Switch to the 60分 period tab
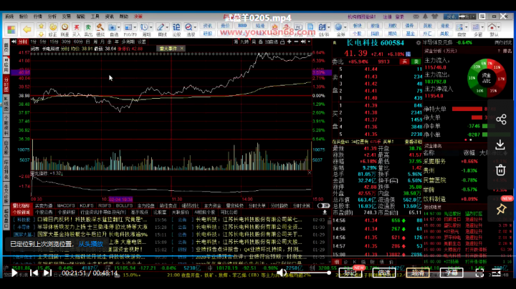516x289 pixels. coord(78,41)
